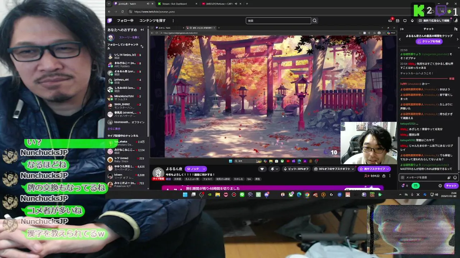The image size is (460, 258).
Task: Go back in the browser
Action: click(x=109, y=11)
